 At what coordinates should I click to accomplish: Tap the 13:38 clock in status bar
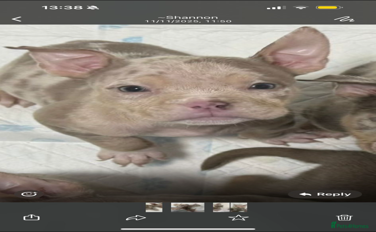[x=62, y=7]
